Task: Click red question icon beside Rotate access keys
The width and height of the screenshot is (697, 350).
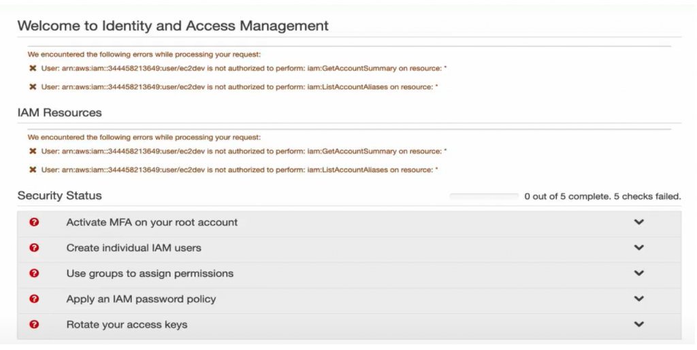Action: pos(34,325)
